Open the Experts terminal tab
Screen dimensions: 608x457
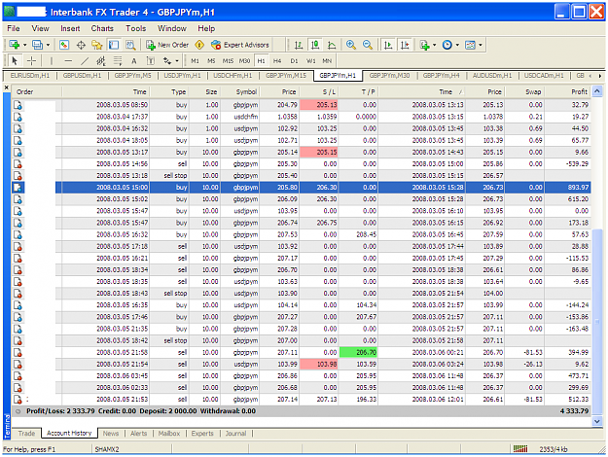click(x=202, y=434)
